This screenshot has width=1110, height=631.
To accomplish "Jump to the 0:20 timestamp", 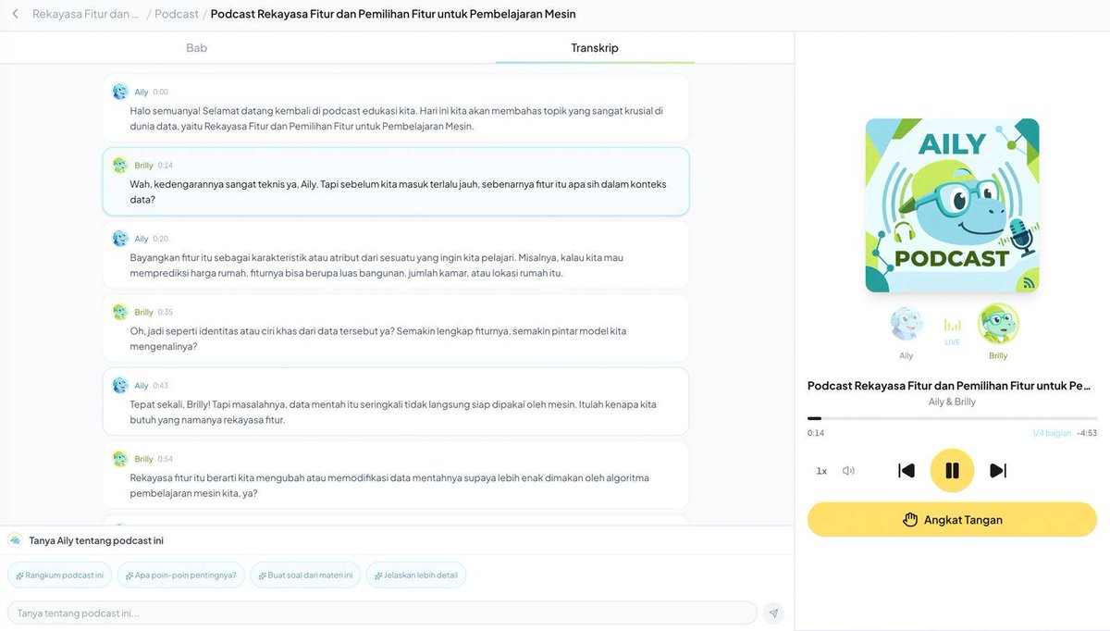I will tap(161, 239).
